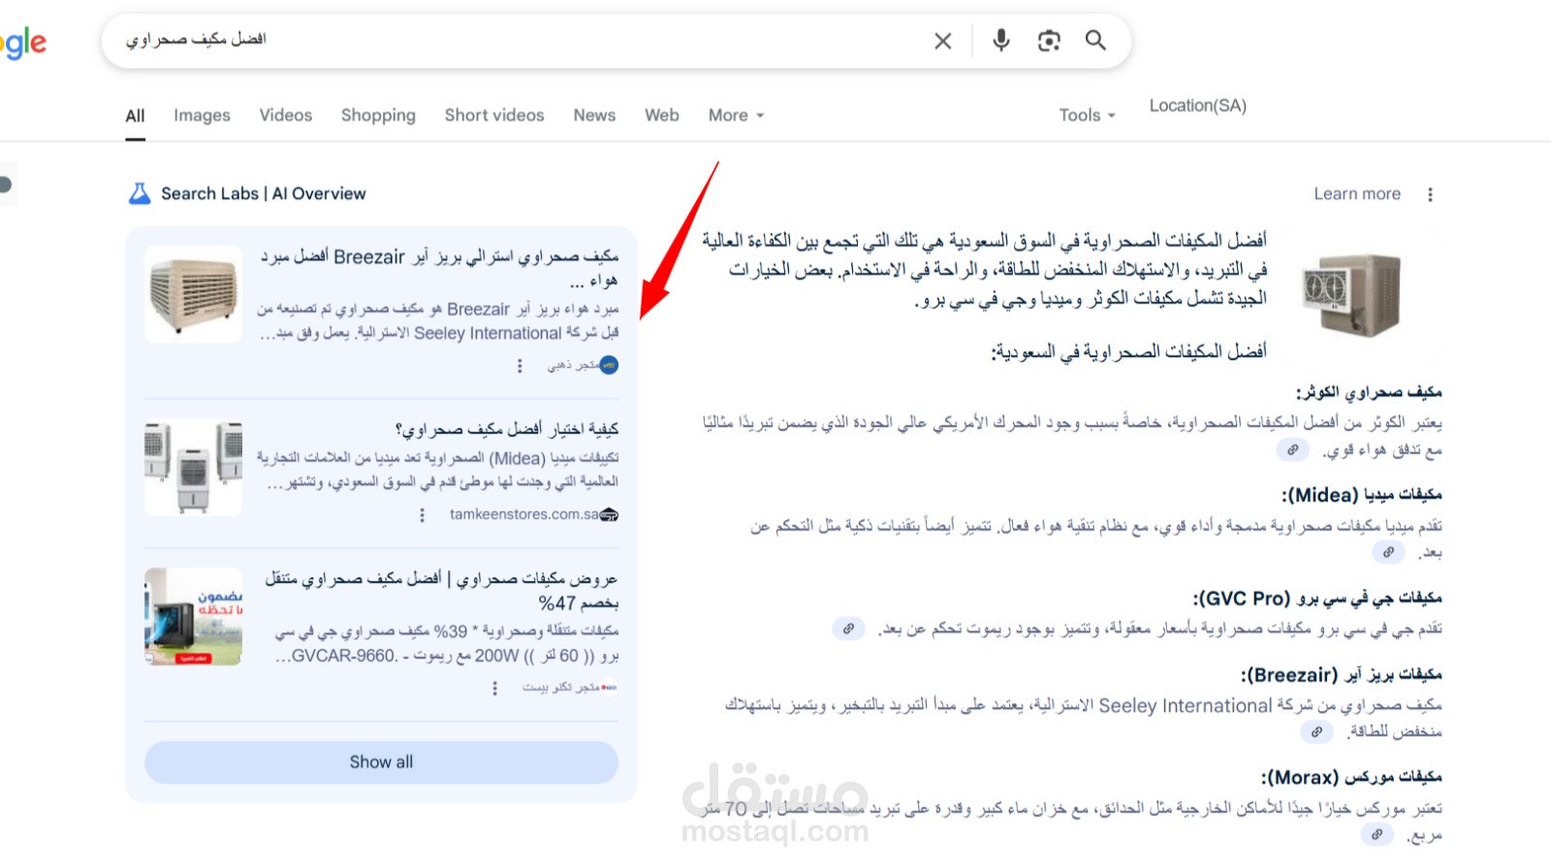
Task: Open the 47% discount offers result title
Action: click(x=442, y=591)
